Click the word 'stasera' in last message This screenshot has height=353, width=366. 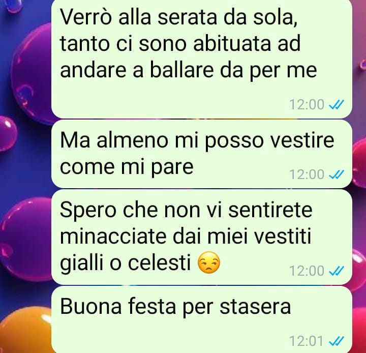(255, 307)
